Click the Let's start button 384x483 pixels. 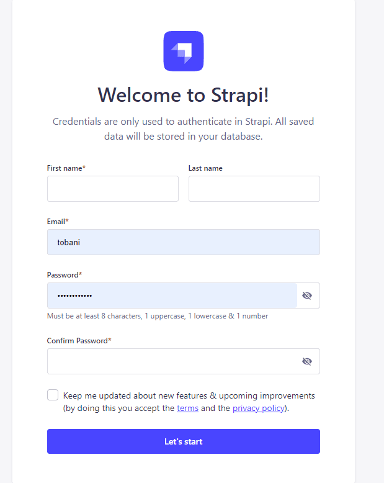(184, 441)
